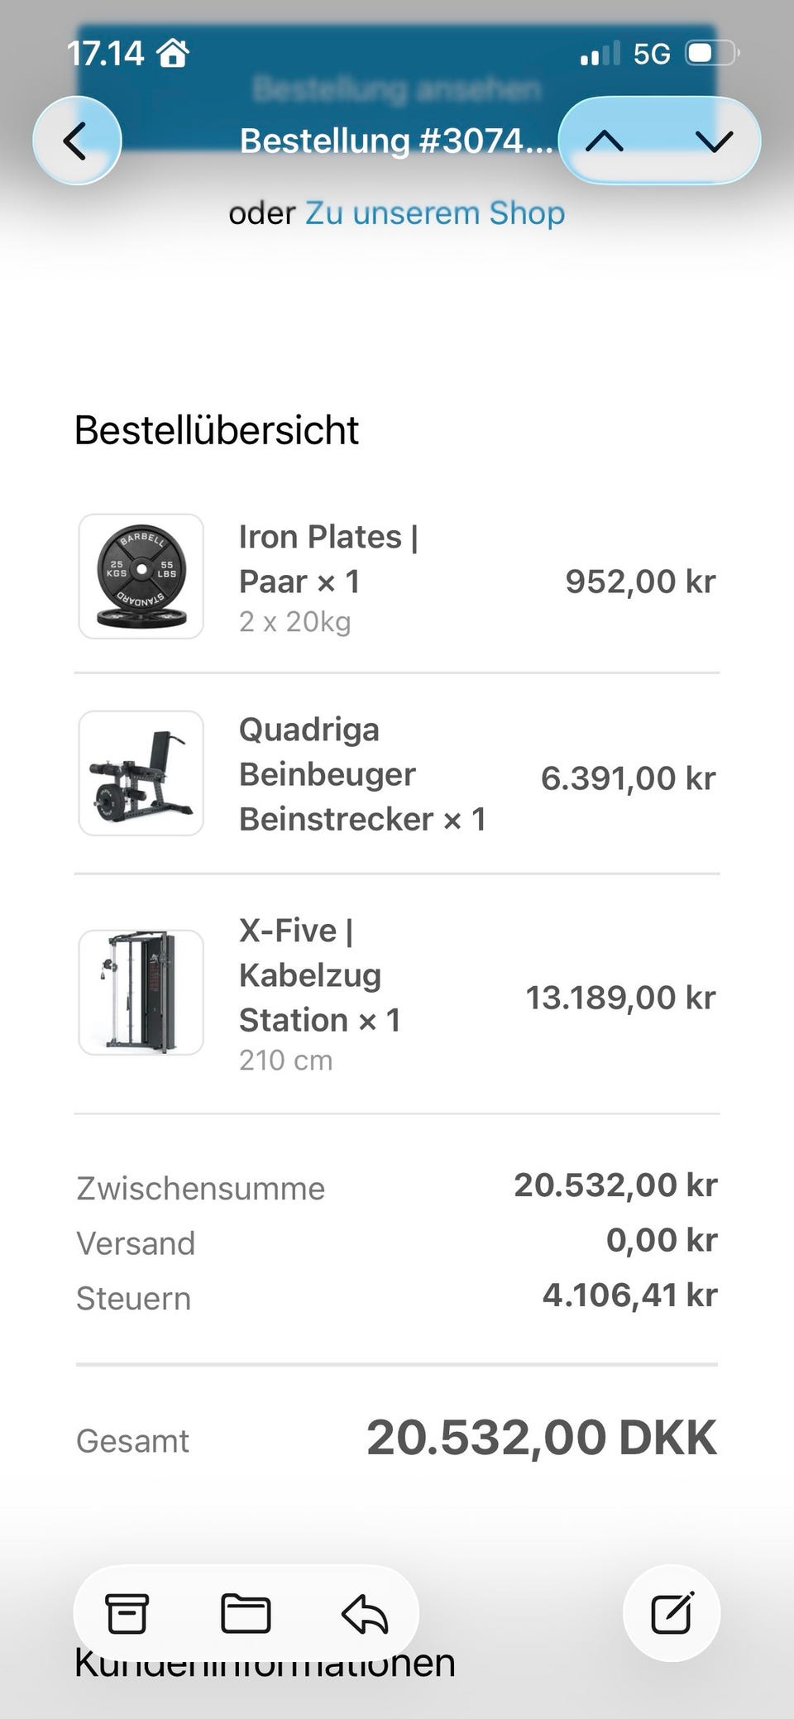Compose new message with pencil icon
The width and height of the screenshot is (794, 1719).
672,1612
